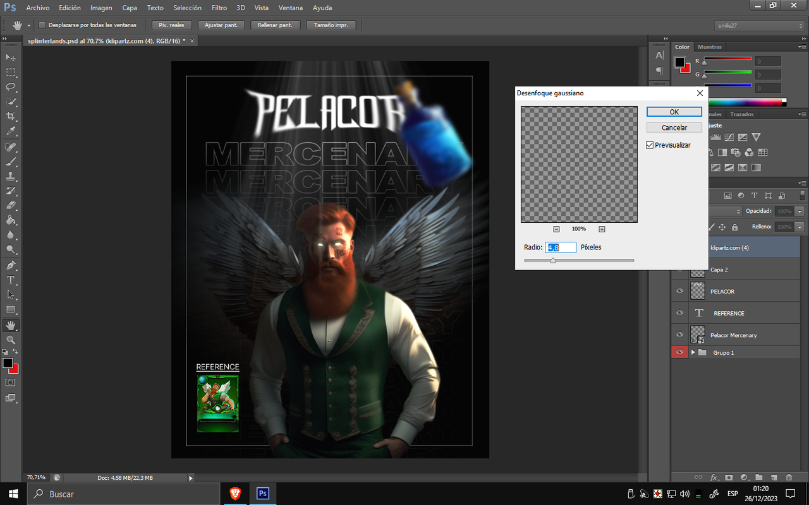Open the smile27 workspace dropdown
This screenshot has width=809, height=505.
(x=759, y=25)
